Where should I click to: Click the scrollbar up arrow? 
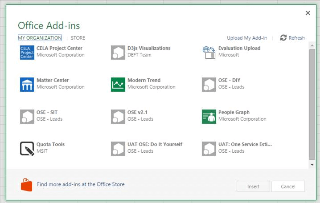pyautogui.click(x=312, y=46)
